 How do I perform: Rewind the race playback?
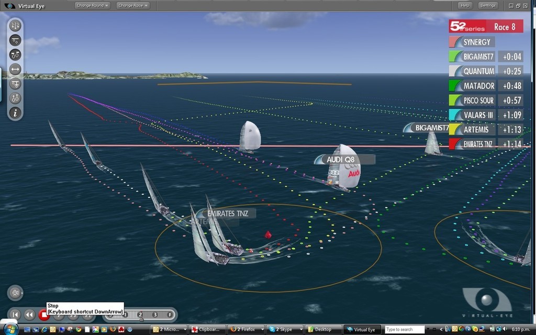pyautogui.click(x=29, y=315)
